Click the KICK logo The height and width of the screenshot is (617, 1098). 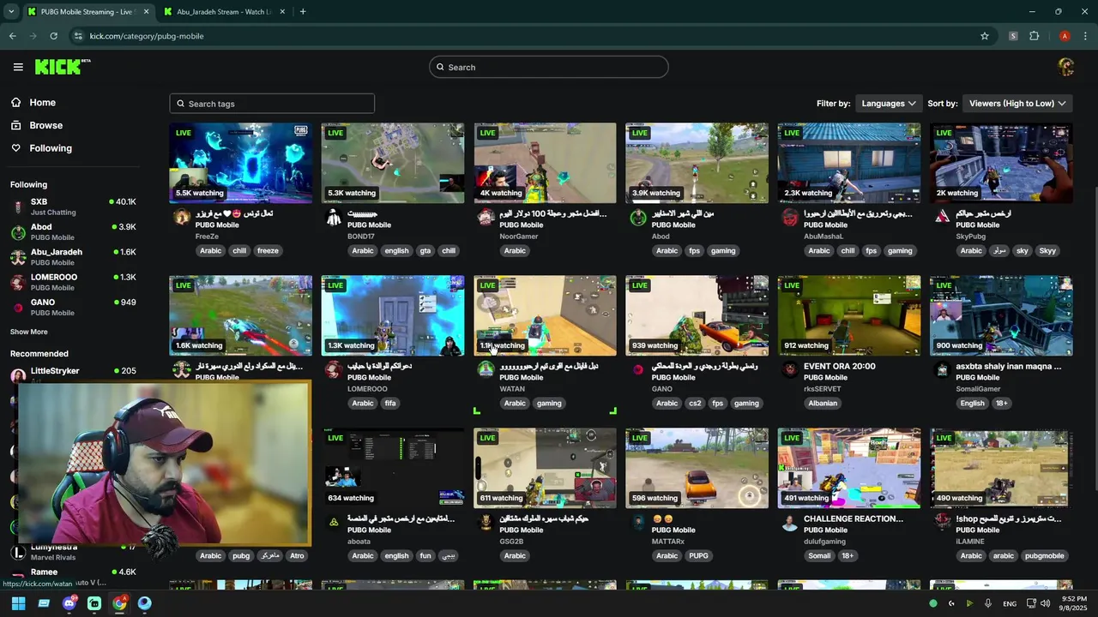pyautogui.click(x=63, y=67)
